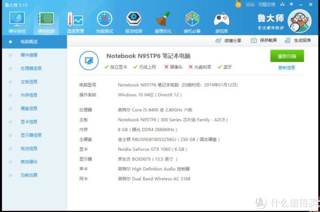
Task: Select 显卡信息 in the sidebar
Action: pyautogui.click(x=29, y=122)
